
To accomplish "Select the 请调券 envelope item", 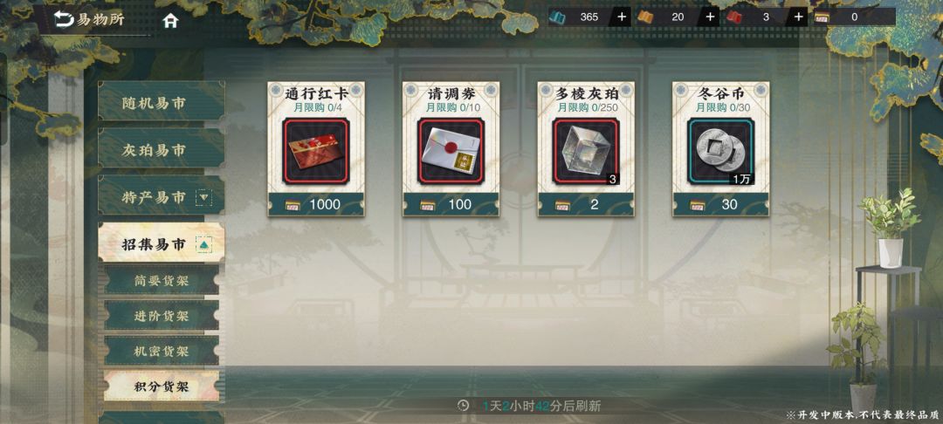I will click(451, 151).
